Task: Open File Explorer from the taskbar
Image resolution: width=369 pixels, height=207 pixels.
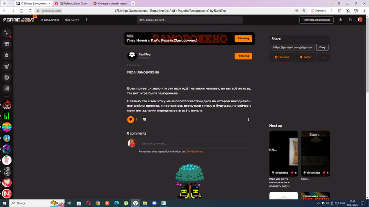Action: (145, 203)
